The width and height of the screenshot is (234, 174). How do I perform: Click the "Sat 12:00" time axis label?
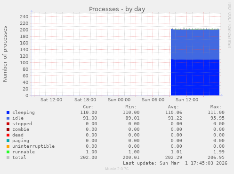51,100
